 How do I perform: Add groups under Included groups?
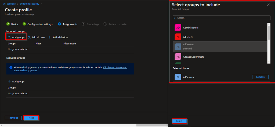16,37
